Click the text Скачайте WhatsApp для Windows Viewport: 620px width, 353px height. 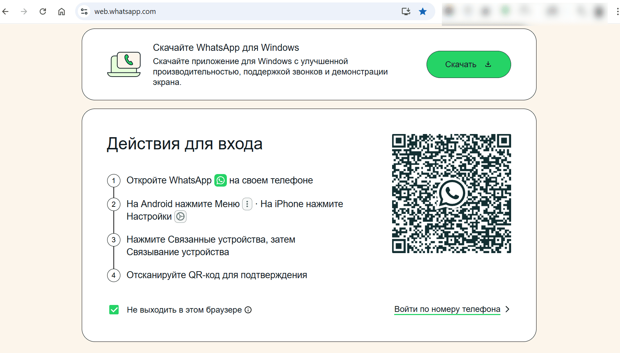tap(226, 47)
